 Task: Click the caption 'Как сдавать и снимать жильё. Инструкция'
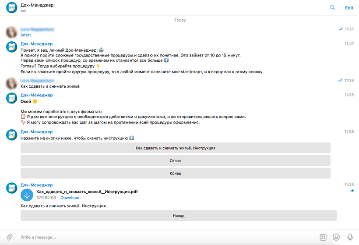point(63,206)
